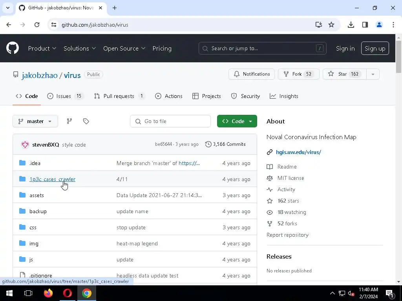This screenshot has height=301, width=402.
Task: Focus the Search or jump to field
Action: click(263, 48)
